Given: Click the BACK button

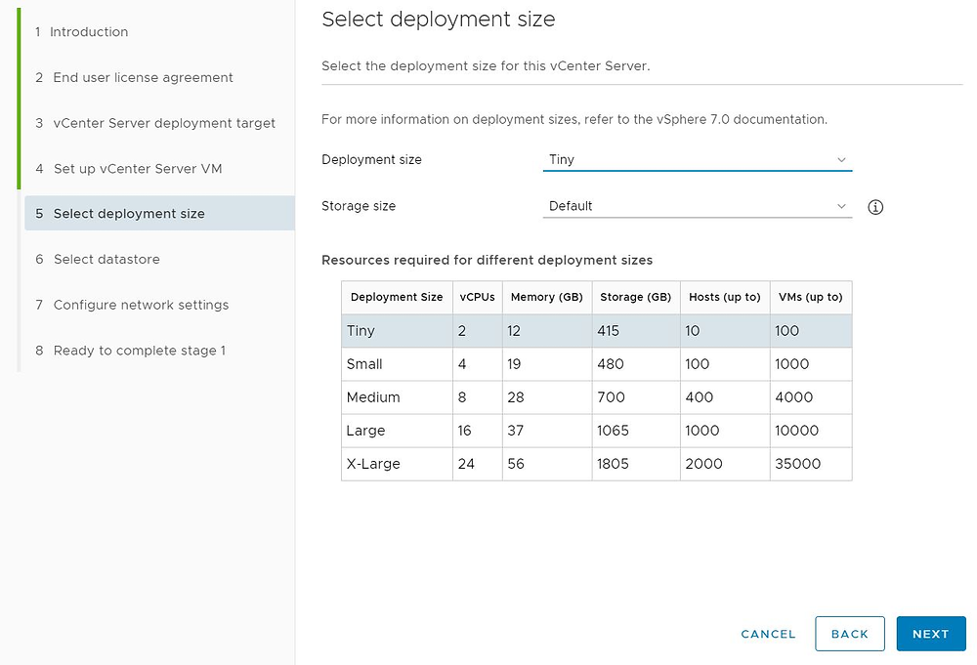Looking at the screenshot, I should click(x=850, y=634).
